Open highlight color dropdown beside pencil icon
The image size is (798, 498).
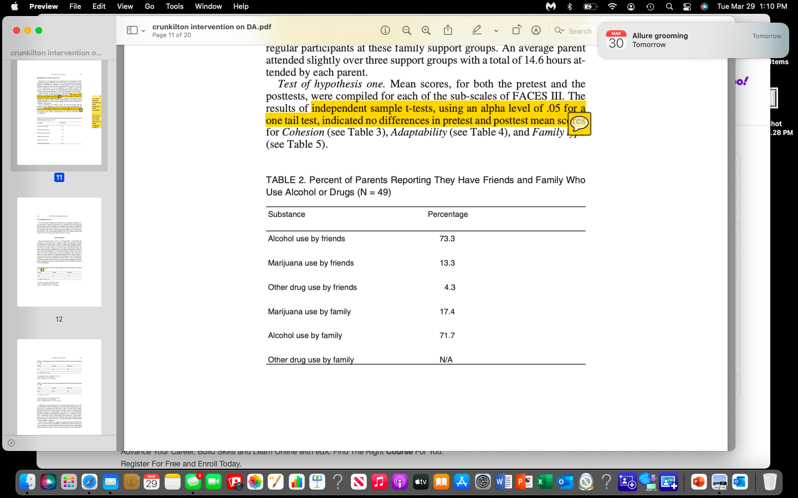[496, 30]
